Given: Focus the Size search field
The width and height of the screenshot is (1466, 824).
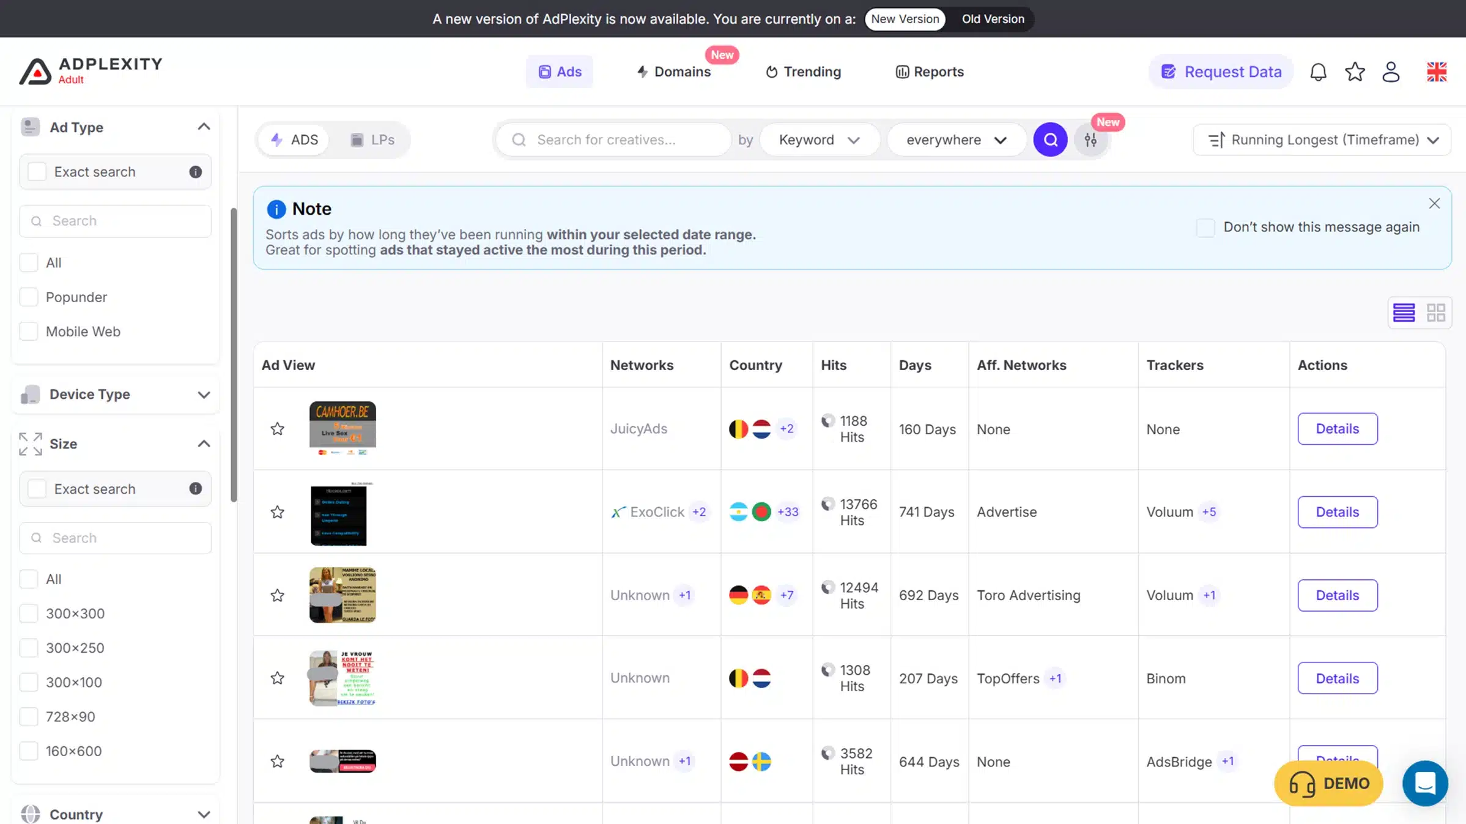Looking at the screenshot, I should coord(116,538).
